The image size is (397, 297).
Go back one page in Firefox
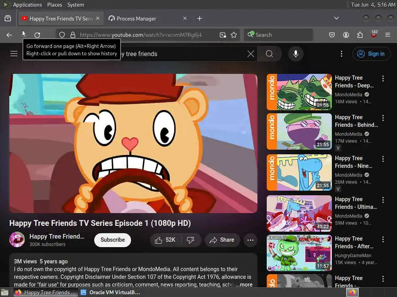(x=9, y=35)
